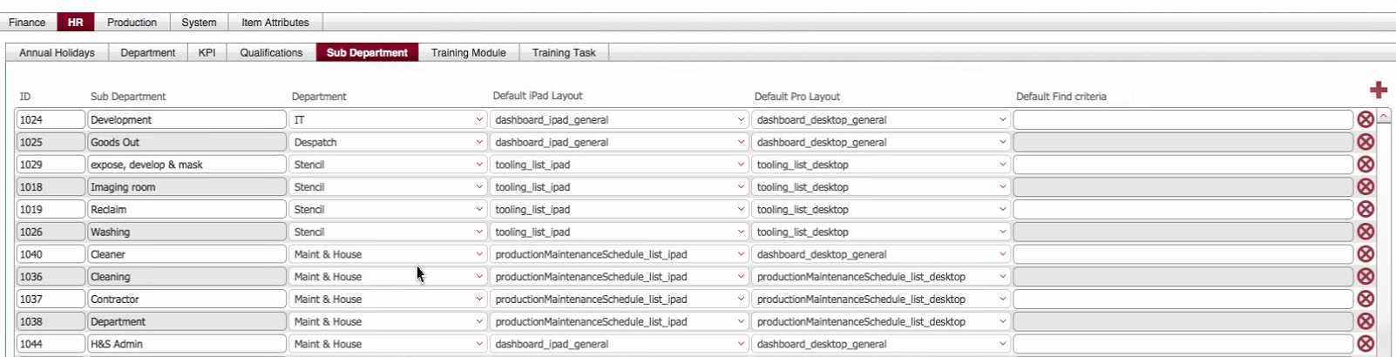The height and width of the screenshot is (357, 1396).
Task: Click the scrollbar up arrow
Action: (1383, 116)
